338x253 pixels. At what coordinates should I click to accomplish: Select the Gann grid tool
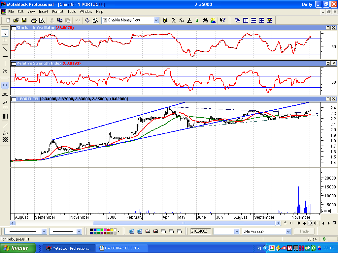coord(5,140)
